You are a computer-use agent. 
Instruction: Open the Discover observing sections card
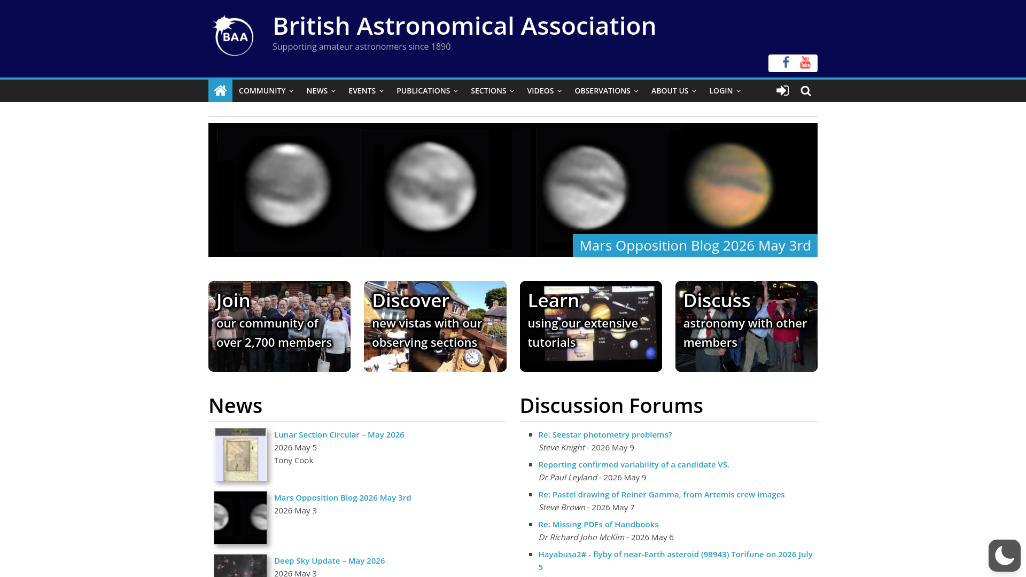click(x=435, y=326)
